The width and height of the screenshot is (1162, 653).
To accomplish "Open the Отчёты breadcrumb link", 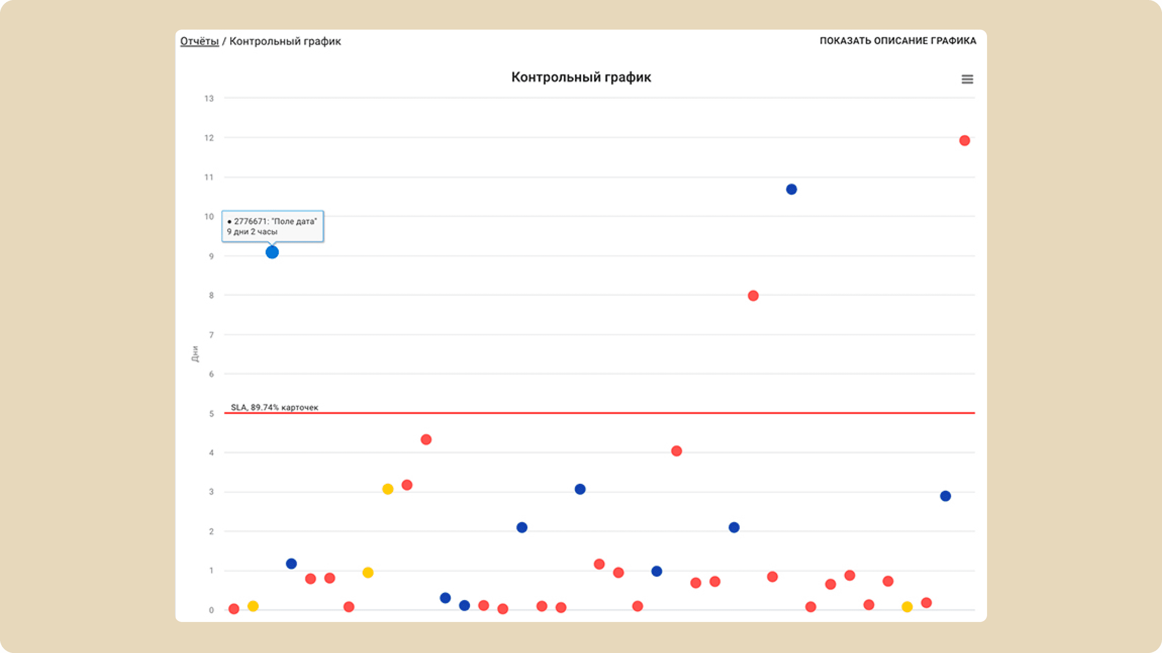I will [x=199, y=41].
